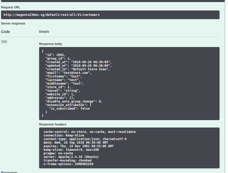Click the Response headers heading
The image size is (228, 173).
coord(53,124)
